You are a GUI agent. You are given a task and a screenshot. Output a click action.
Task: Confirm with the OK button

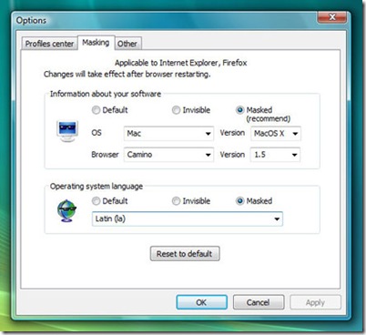(x=201, y=302)
